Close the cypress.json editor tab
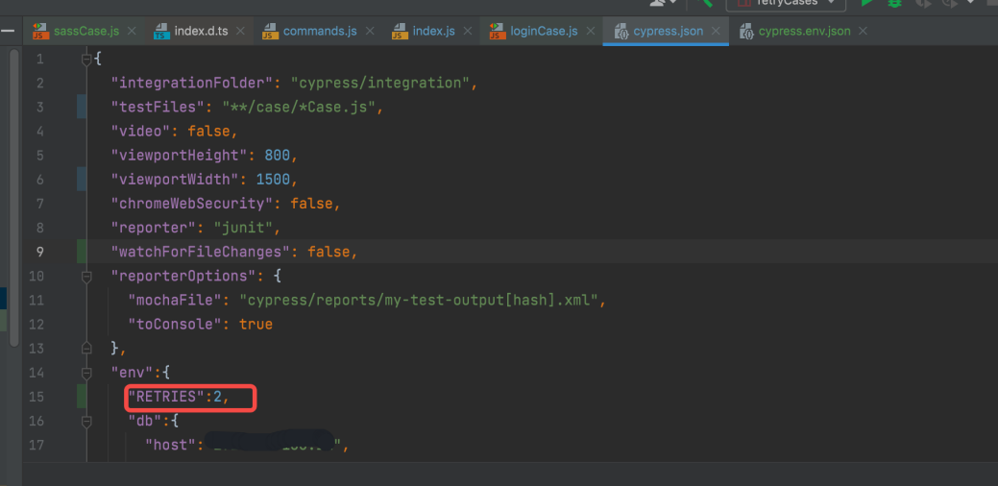 [x=715, y=32]
